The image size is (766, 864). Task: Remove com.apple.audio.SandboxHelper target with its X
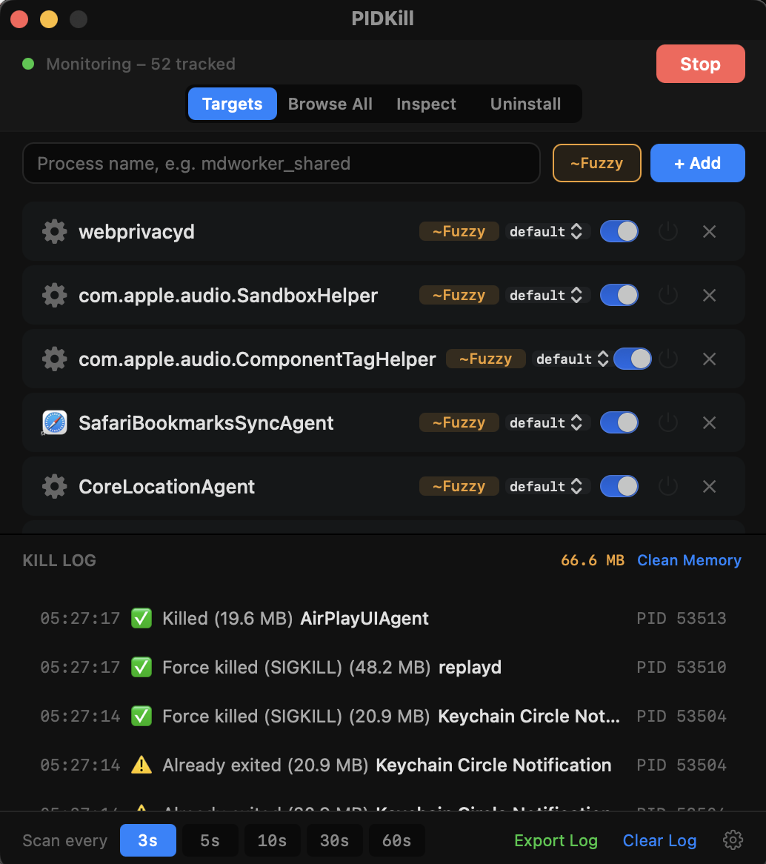pos(709,296)
